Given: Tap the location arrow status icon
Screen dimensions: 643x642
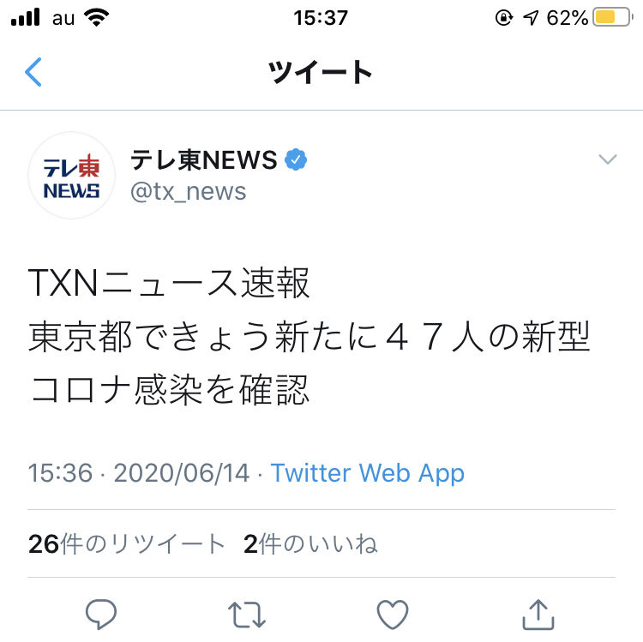Looking at the screenshot, I should [x=530, y=18].
